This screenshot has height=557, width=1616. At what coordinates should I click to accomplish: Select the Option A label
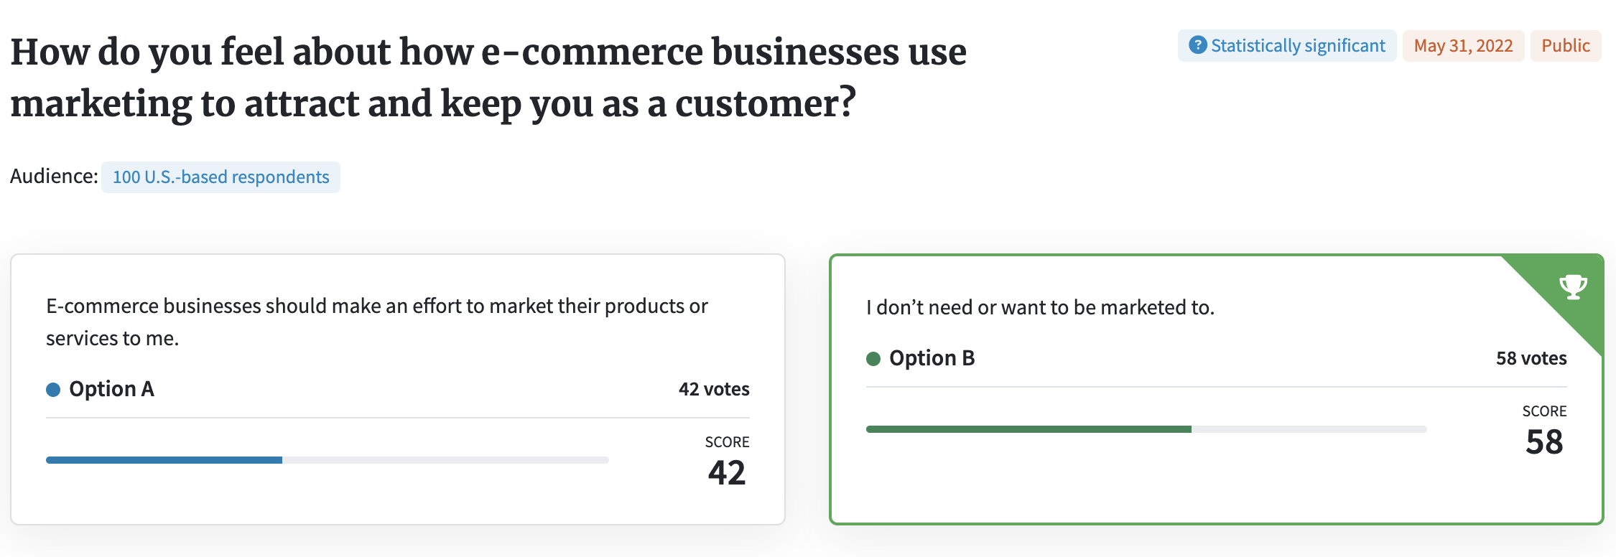(111, 389)
